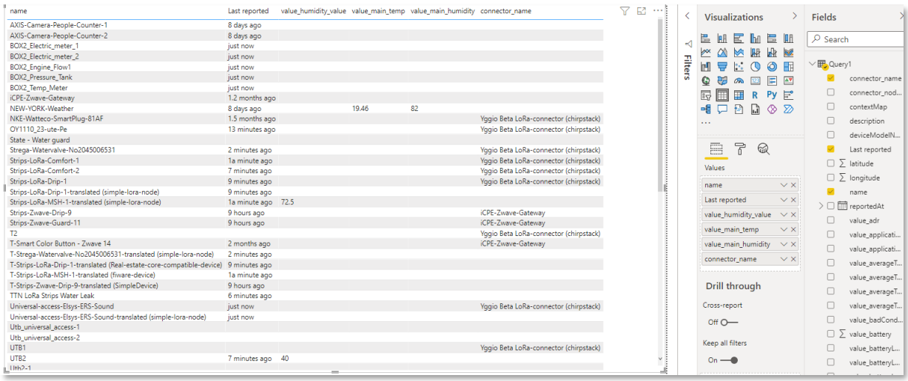Screen dimensions: 908x381
Task: Open the Format paint-roller tab
Action: [x=739, y=149]
